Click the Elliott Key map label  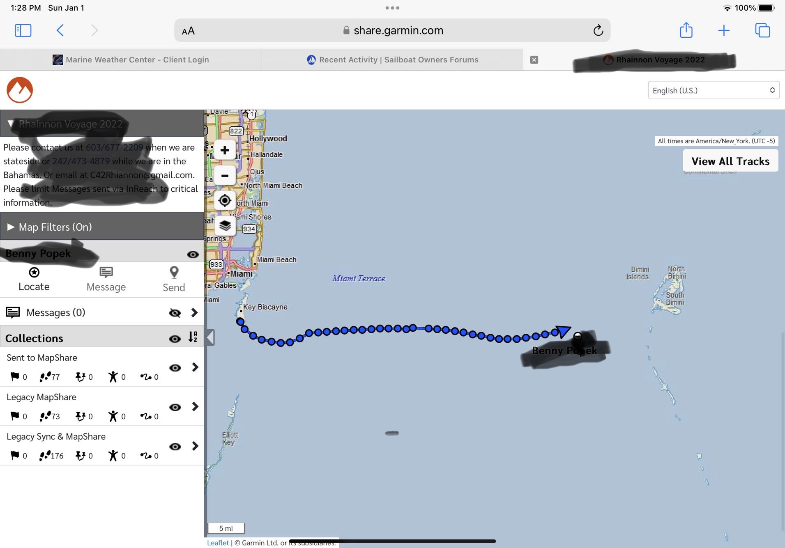(x=230, y=438)
